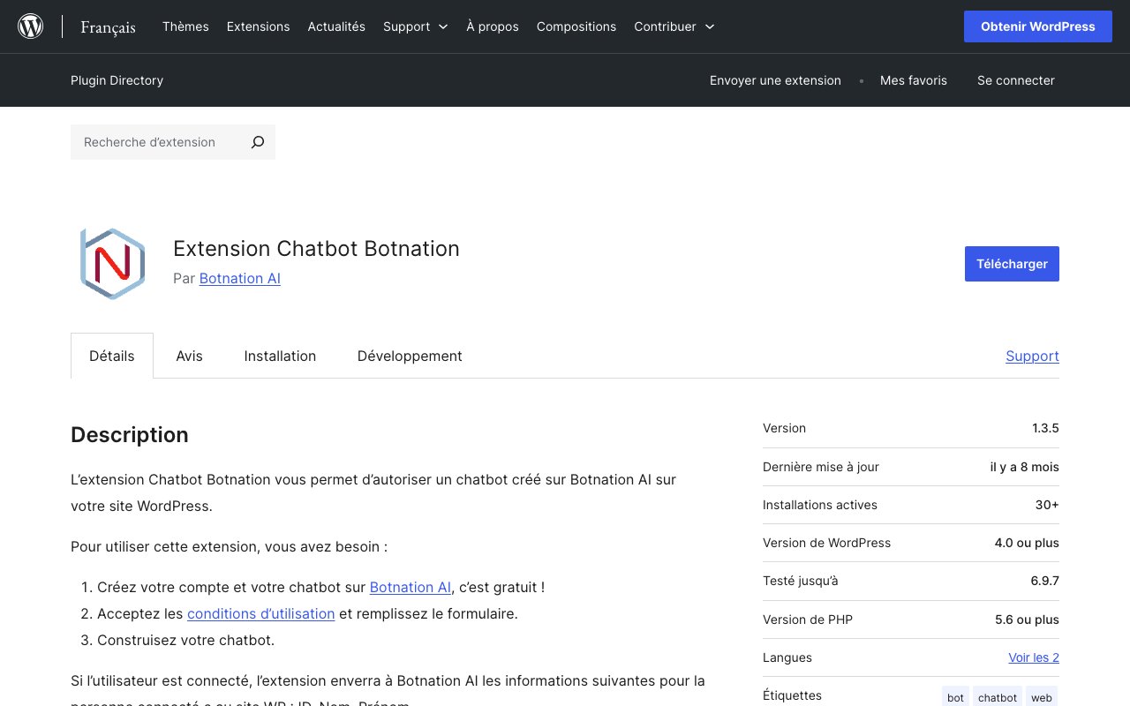
Task: Open the À propos menu item
Action: pyautogui.click(x=493, y=26)
